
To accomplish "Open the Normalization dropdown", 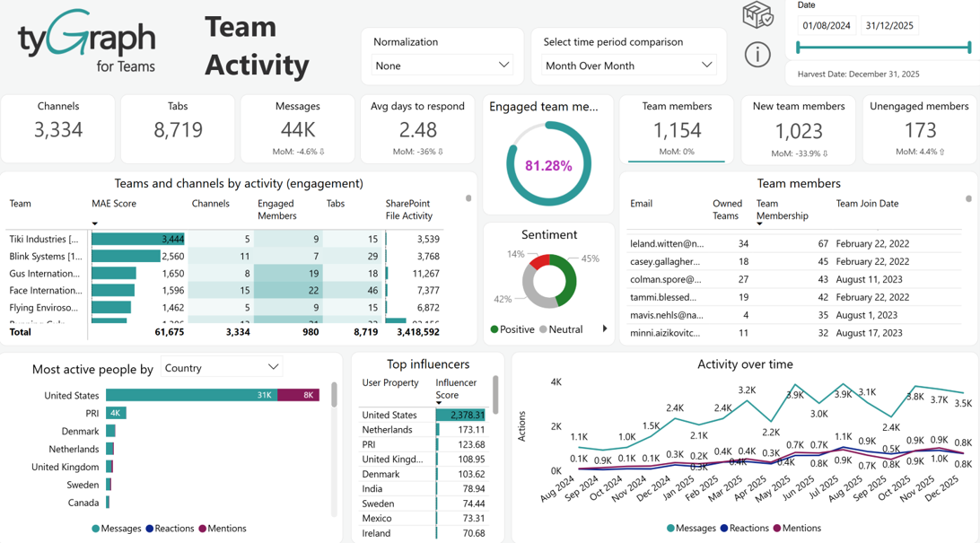I will [442, 65].
